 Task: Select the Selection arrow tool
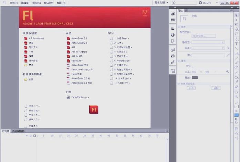coord(237,15)
